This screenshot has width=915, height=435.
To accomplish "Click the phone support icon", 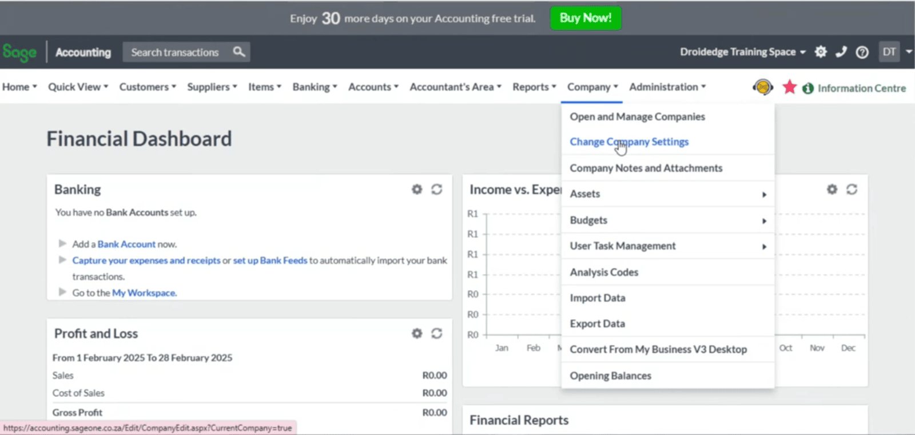I will (841, 52).
